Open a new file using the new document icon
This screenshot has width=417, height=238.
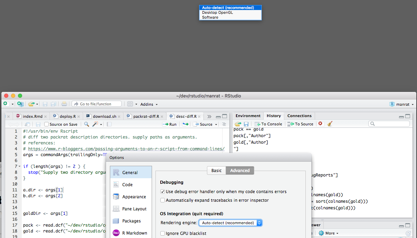tap(6, 104)
